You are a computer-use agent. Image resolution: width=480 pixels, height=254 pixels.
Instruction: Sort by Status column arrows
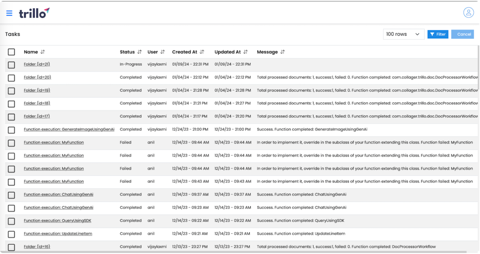139,52
